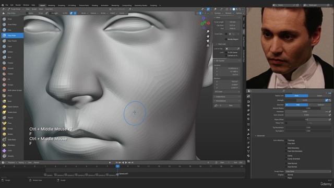Viewport: 334px width, 188px height.
Task: Open the Render menu
Action: pos(18,5)
